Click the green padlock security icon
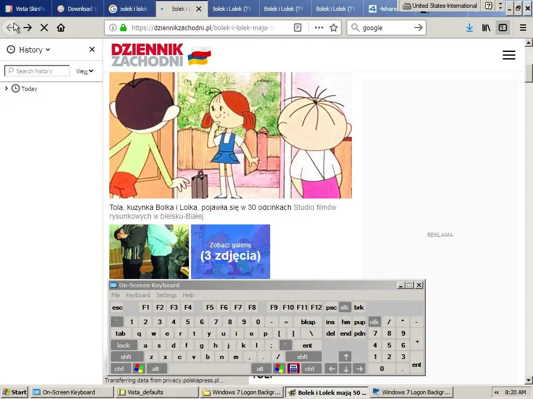 [123, 28]
